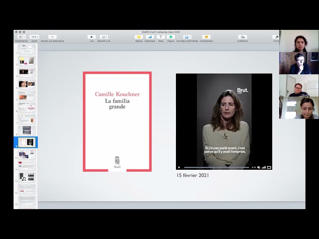The height and width of the screenshot is (239, 319).
Task: Open Keynote Live
Action: coord(104,37)
